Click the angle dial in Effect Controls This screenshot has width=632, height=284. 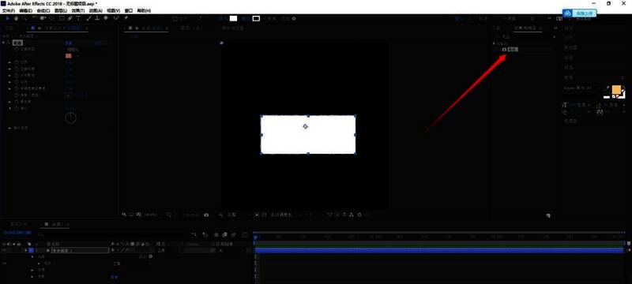pos(70,118)
